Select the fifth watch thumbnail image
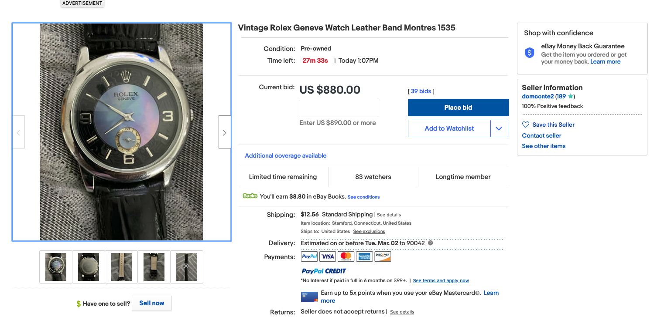This screenshot has width=664, height=334. point(187,267)
